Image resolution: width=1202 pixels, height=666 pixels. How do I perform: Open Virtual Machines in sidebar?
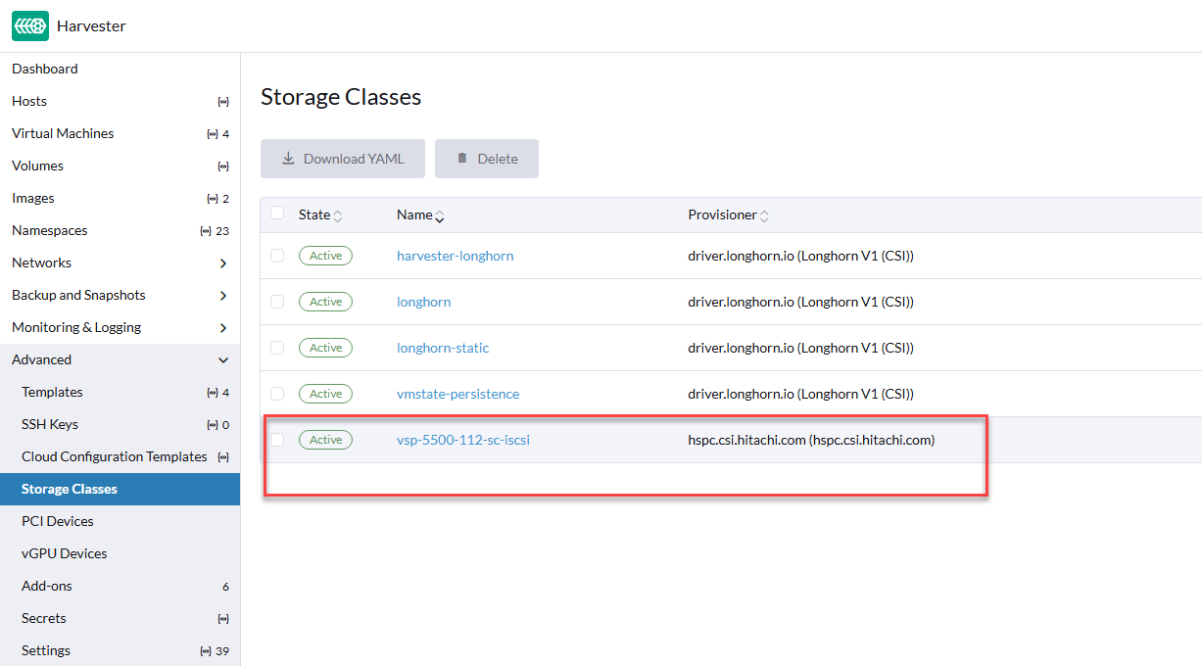(63, 133)
